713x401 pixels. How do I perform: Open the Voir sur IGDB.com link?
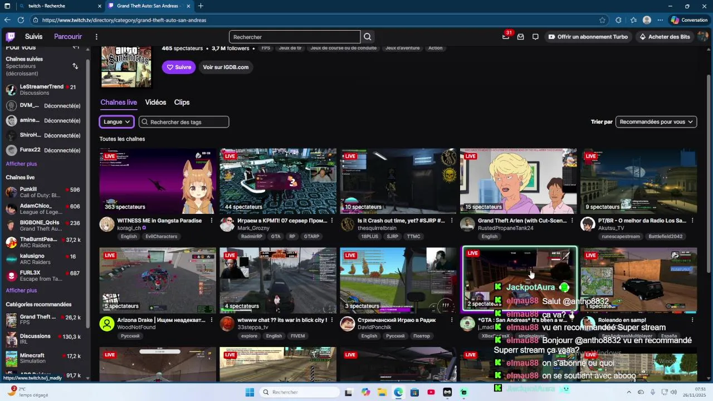(x=226, y=67)
